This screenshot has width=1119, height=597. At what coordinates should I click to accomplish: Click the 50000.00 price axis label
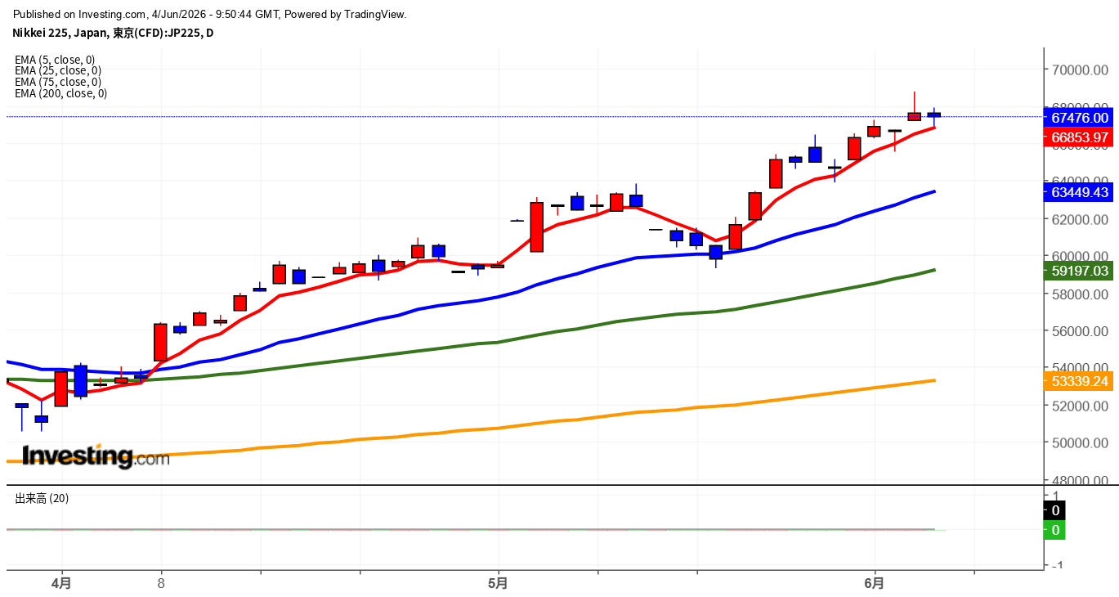1081,442
